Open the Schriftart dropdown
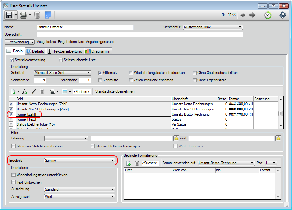 point(62,73)
